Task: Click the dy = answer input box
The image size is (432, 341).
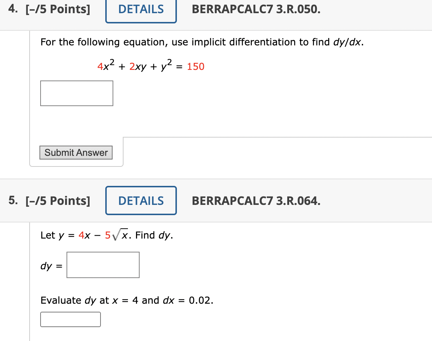Action: click(x=103, y=265)
